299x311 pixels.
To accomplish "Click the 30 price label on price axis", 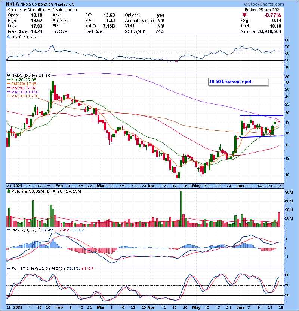I will coord(287,76).
